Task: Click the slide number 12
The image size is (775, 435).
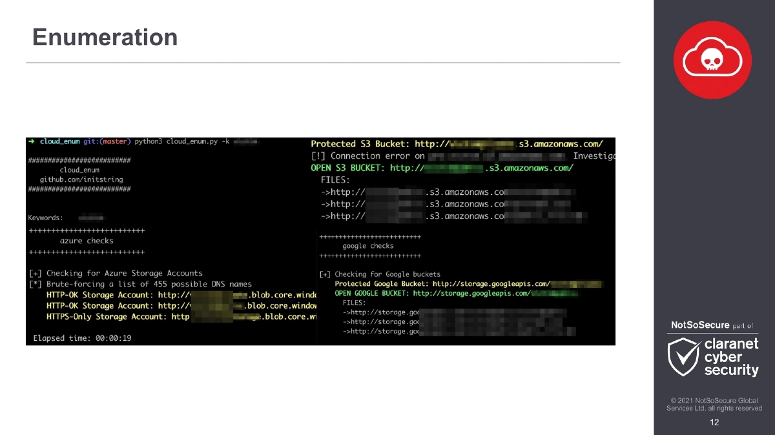Action: pyautogui.click(x=714, y=423)
